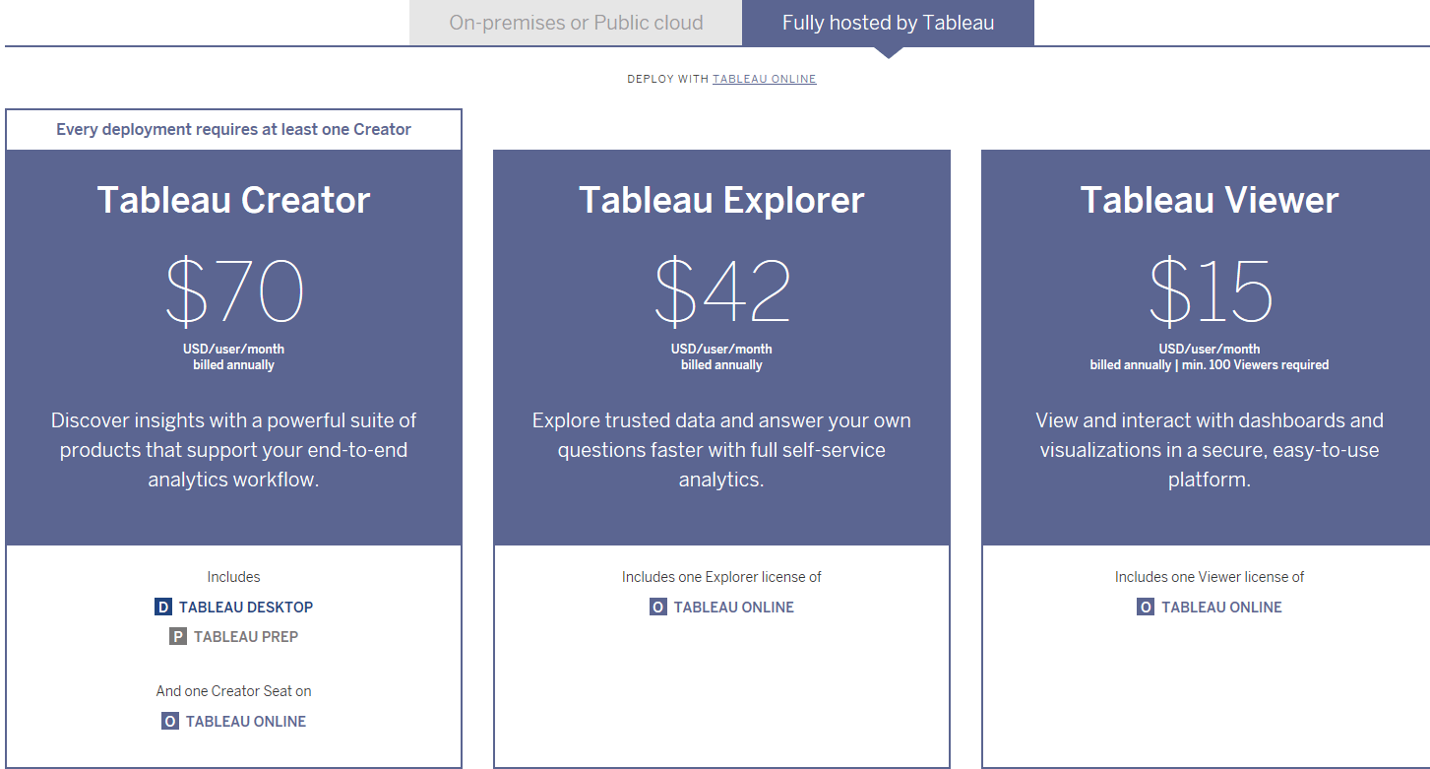Screen dimensions: 1430x769
Task: Click TABLEAU ONLINE link in Explorer card
Action: [x=732, y=607]
